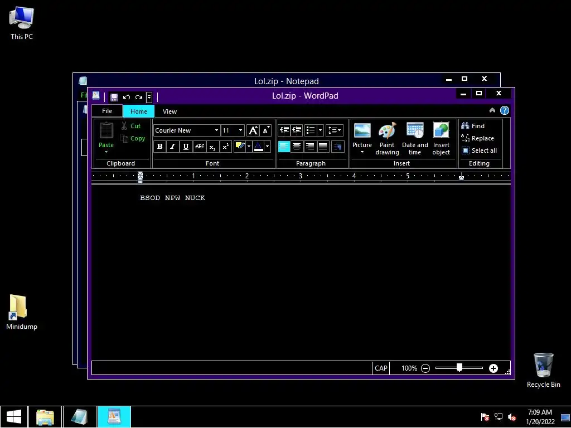Click WordPad taskbar button
Viewport: 571px width, 428px height.
[114, 417]
